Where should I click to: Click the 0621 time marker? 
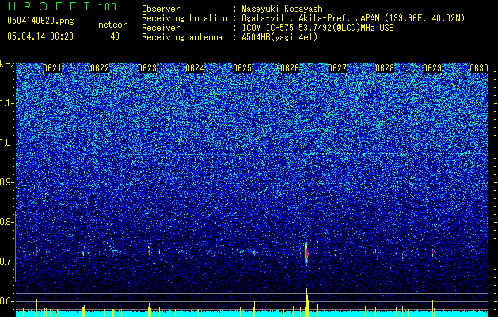pyautogui.click(x=52, y=68)
